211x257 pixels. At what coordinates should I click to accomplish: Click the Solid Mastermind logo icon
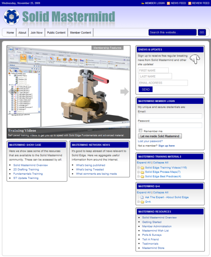coord(11,17)
